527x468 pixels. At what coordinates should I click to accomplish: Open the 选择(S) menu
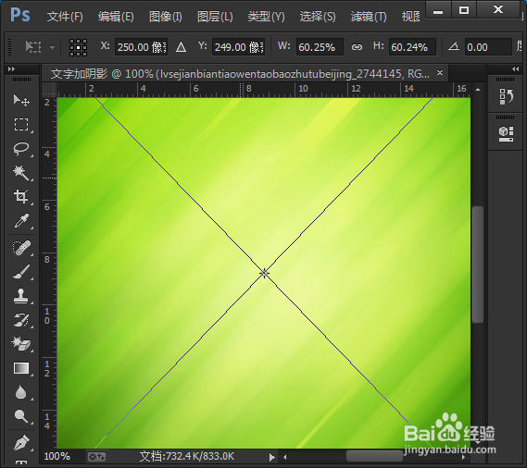pos(318,17)
